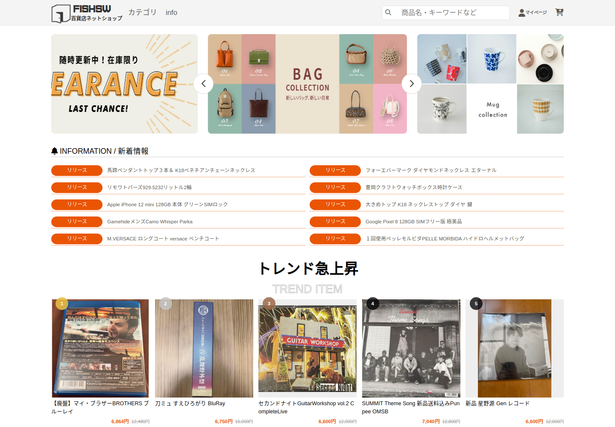
Task: Open 馬蹄ペンダントトップ news item
Action: click(x=181, y=170)
